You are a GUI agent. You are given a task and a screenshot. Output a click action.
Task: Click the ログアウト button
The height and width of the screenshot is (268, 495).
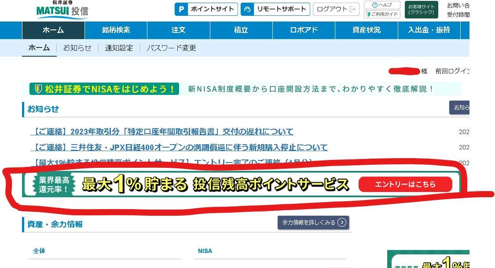336,9
